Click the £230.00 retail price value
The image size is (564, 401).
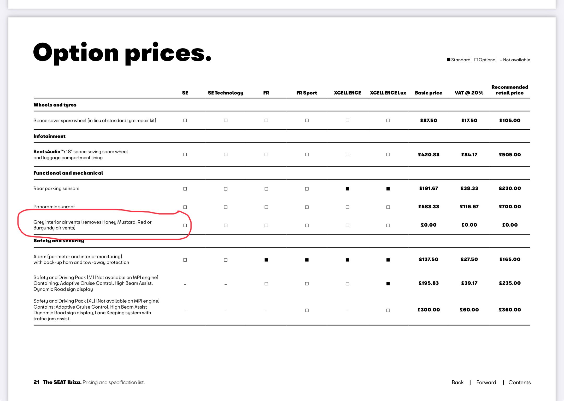tap(510, 188)
